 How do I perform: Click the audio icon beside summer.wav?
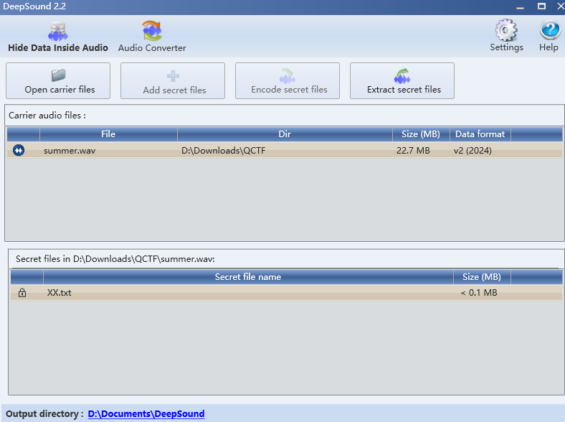tap(19, 150)
